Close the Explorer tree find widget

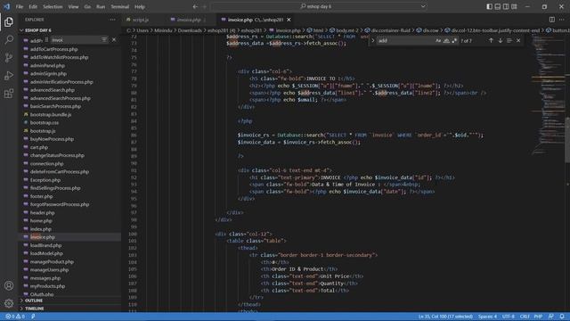114,39
